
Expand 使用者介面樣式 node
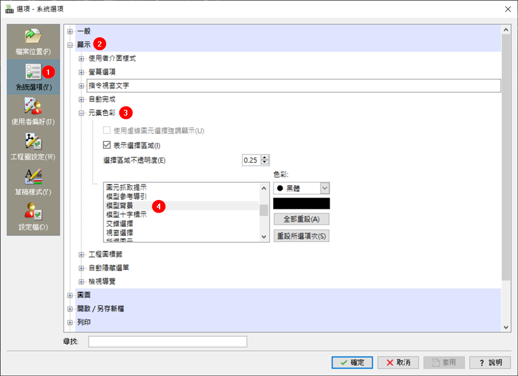click(81, 59)
